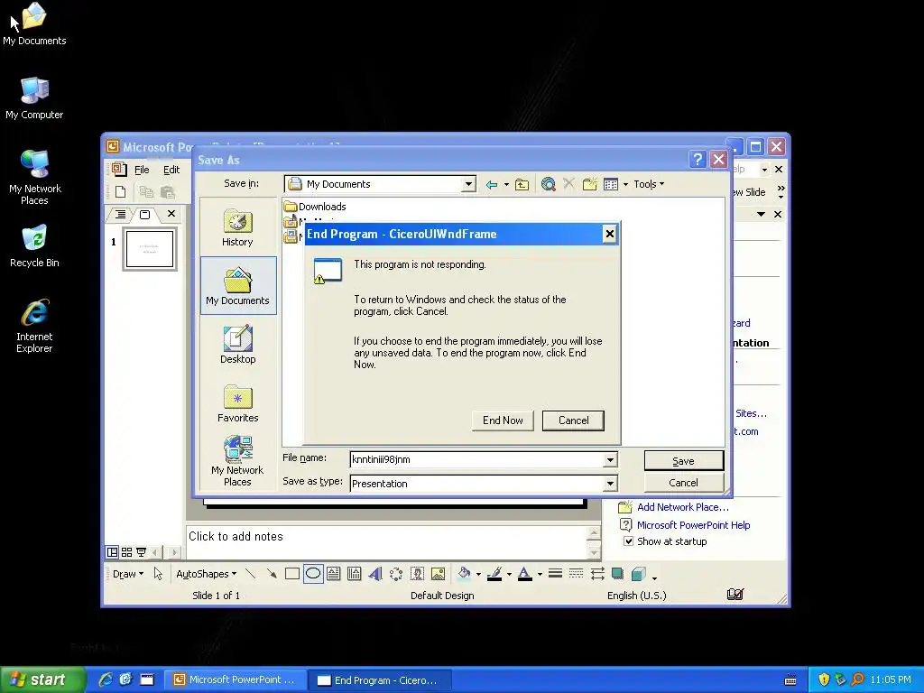Screen dimensions: 924x693
Task: Click the Back arrow in Save As toolbar
Action: coord(492,184)
